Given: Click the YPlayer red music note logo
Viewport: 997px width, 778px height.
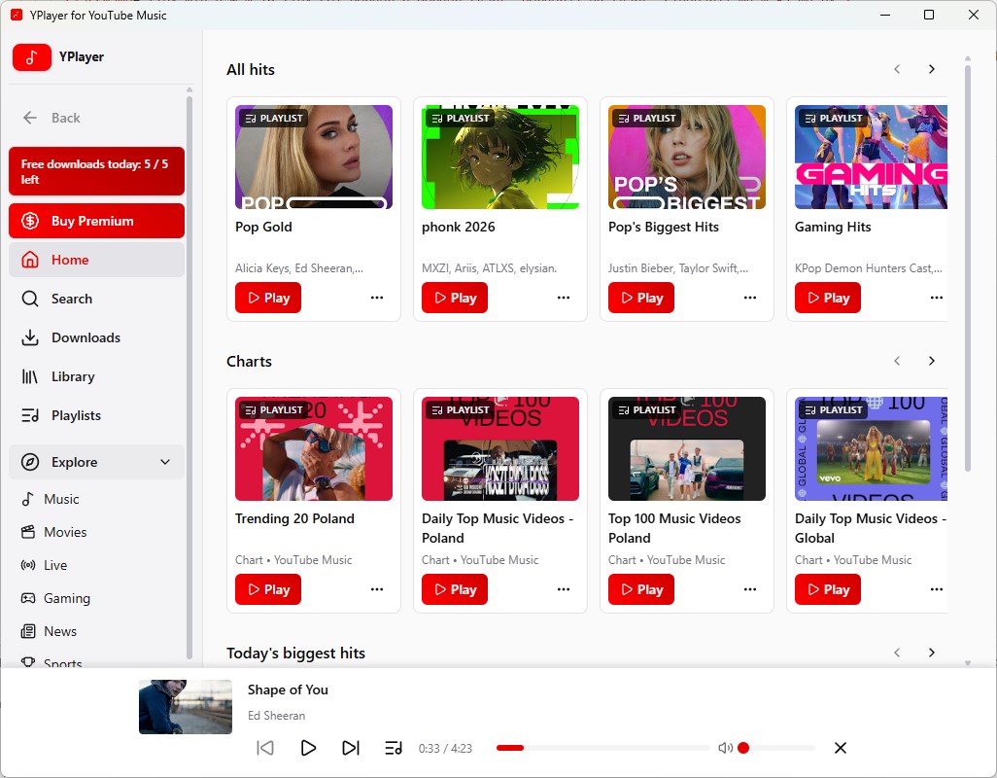Looking at the screenshot, I should pyautogui.click(x=32, y=57).
